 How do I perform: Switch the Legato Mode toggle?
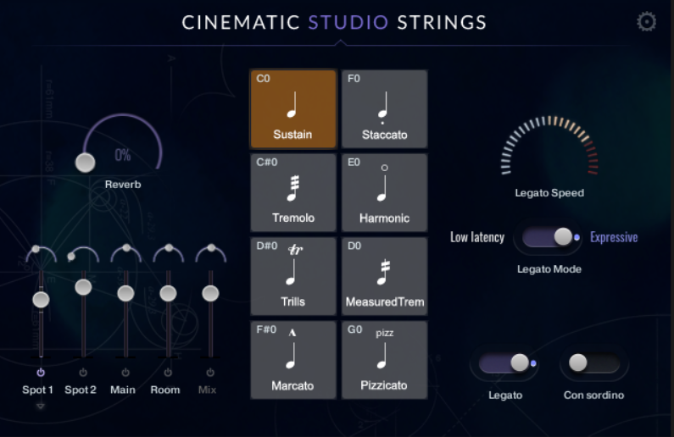[x=548, y=237]
